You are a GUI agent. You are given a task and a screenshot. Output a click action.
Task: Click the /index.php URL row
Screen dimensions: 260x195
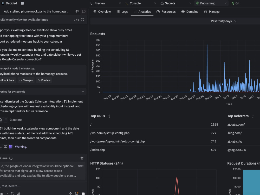click(x=155, y=150)
